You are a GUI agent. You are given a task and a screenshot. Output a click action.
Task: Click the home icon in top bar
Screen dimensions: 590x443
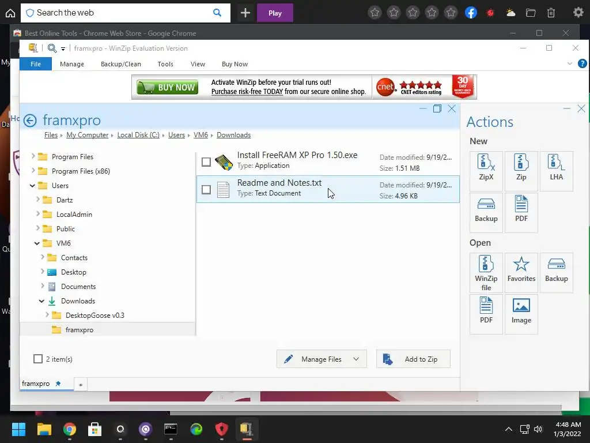tap(10, 13)
